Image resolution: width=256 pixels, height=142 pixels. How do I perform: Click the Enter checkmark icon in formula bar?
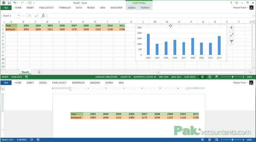point(36,15)
